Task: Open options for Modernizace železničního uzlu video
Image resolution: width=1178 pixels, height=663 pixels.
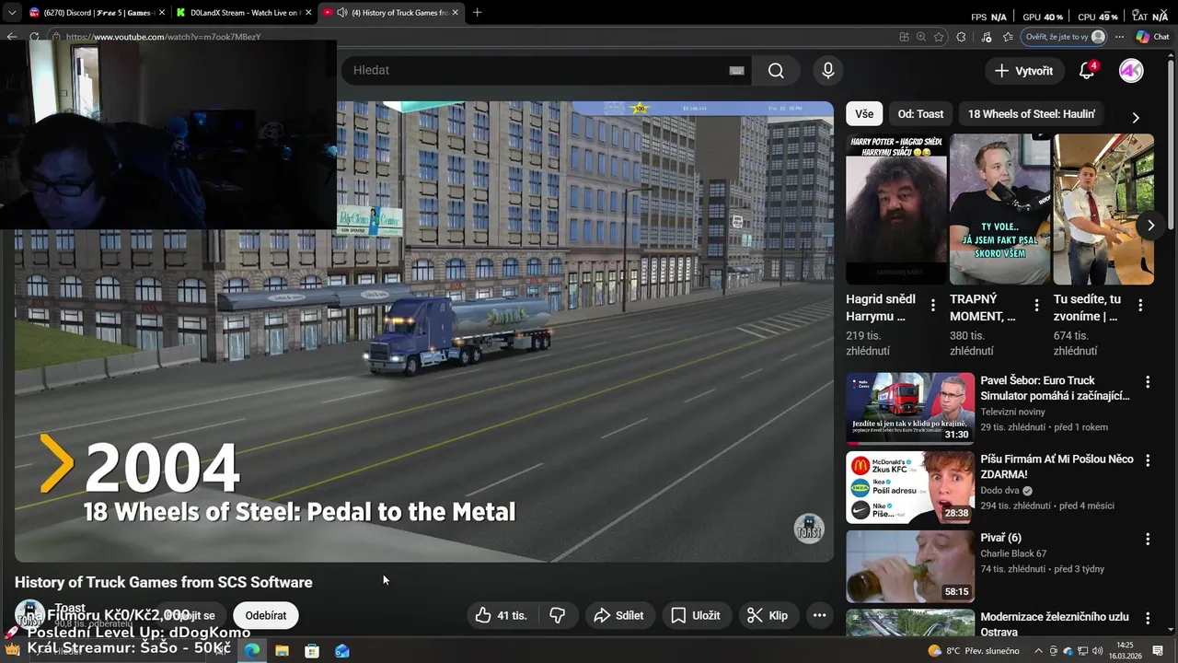Action: coord(1148,618)
